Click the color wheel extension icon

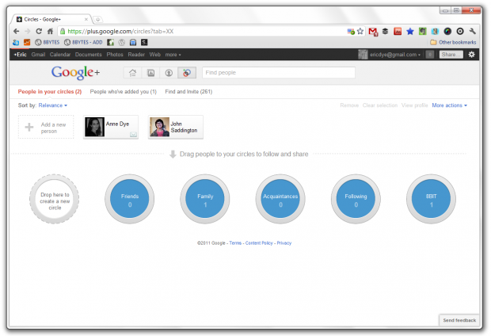(x=447, y=31)
